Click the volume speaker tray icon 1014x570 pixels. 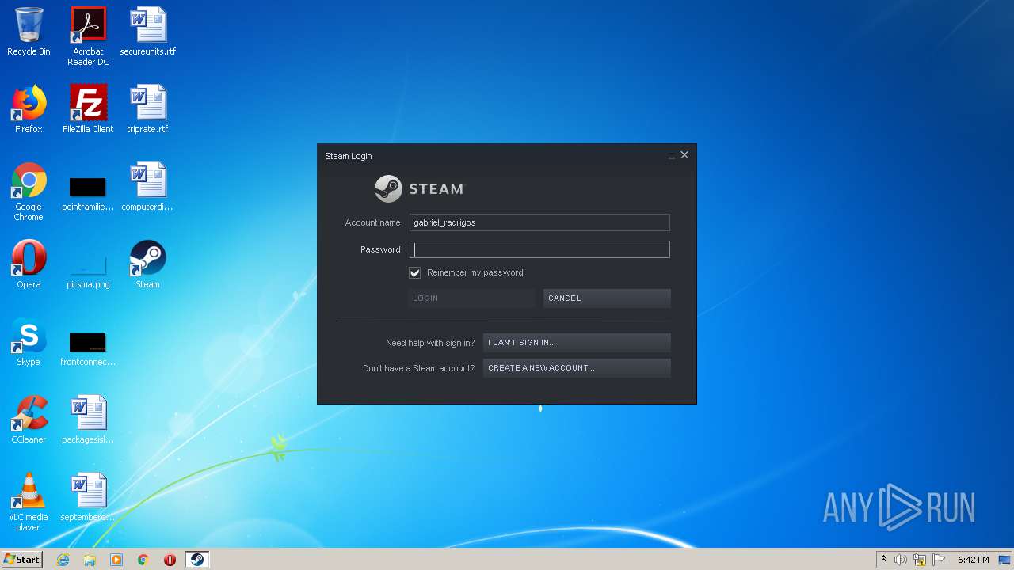click(901, 560)
